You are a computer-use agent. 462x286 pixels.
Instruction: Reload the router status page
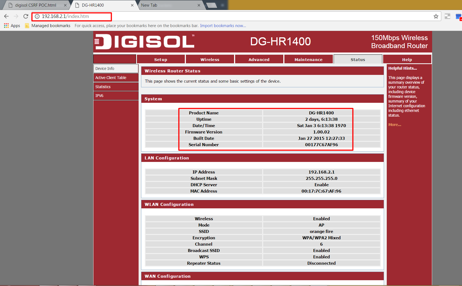click(26, 16)
